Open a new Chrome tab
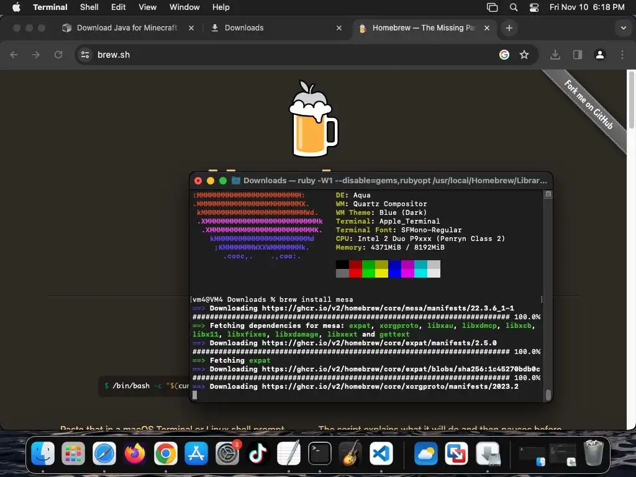This screenshot has height=477, width=636. (509, 28)
